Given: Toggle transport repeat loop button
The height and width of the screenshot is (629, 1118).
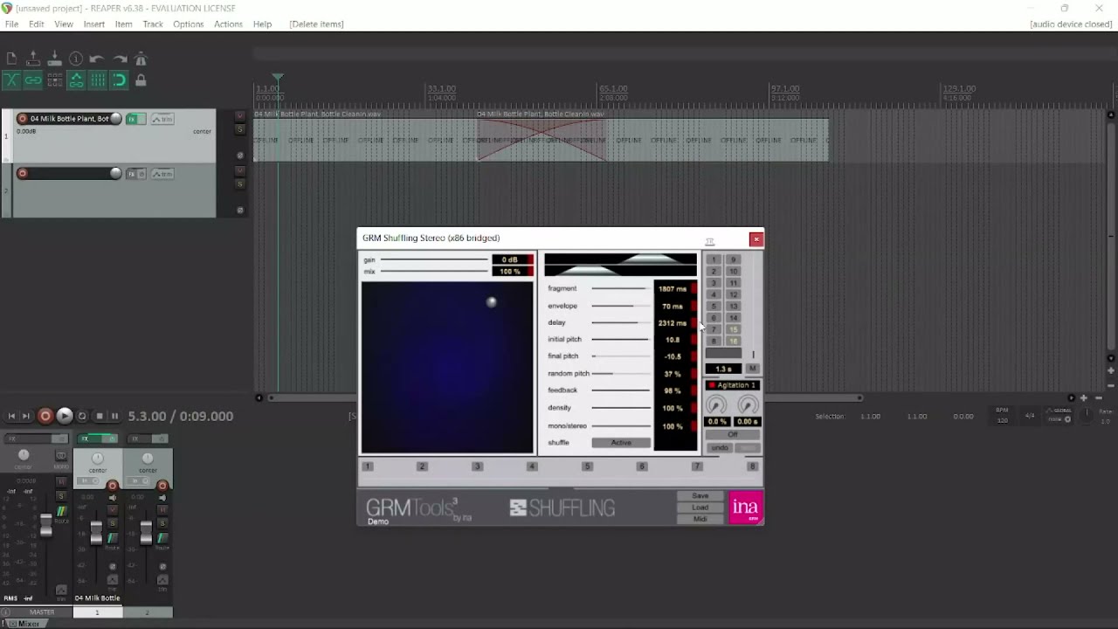Looking at the screenshot, I should pos(82,417).
